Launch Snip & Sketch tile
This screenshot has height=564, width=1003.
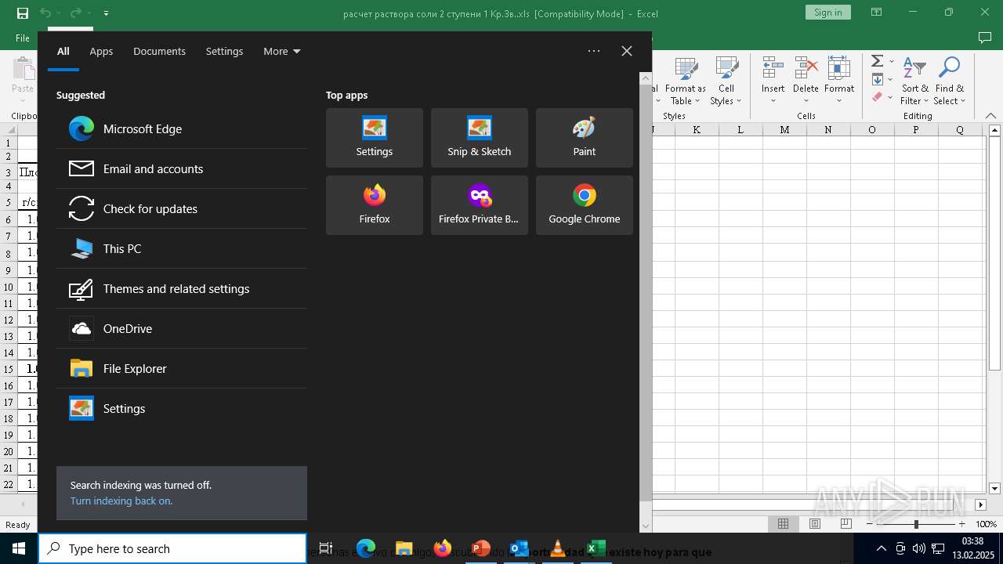pos(480,138)
